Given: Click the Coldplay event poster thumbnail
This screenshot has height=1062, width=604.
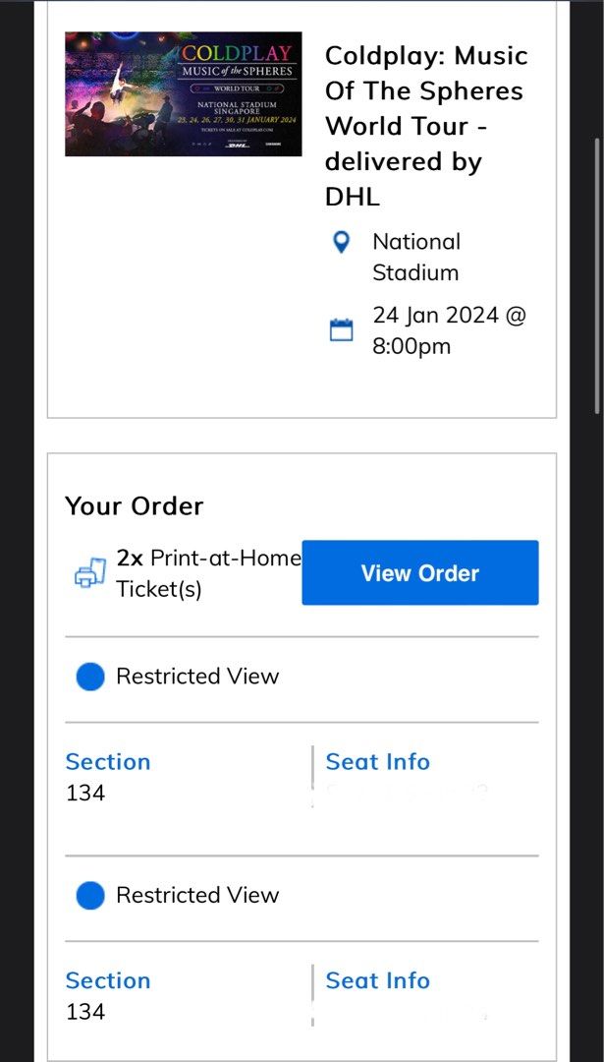Looking at the screenshot, I should [183, 95].
